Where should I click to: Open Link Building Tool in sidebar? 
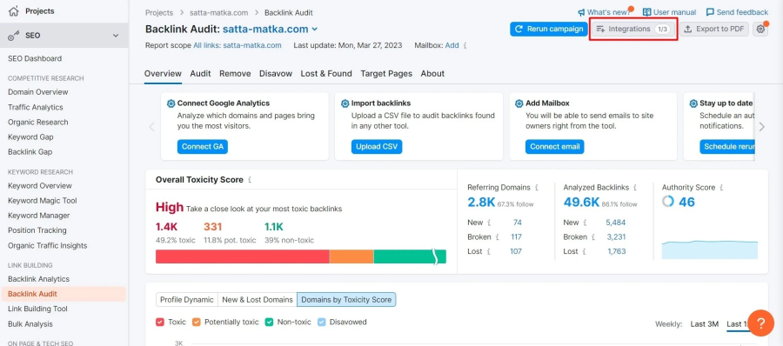click(x=37, y=309)
